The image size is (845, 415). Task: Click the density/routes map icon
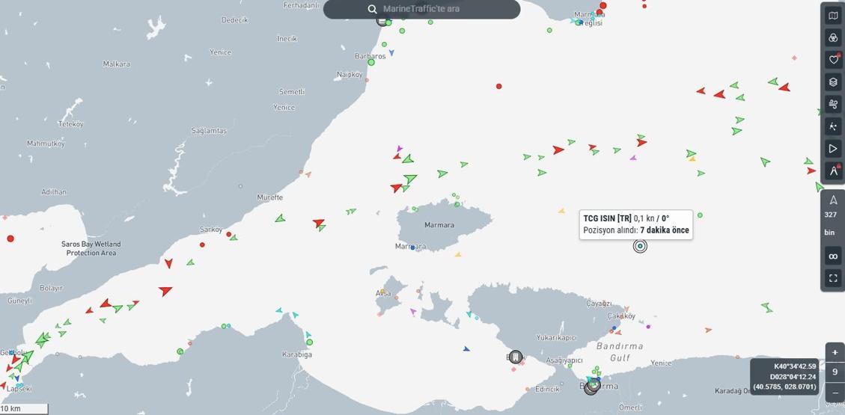[833, 127]
